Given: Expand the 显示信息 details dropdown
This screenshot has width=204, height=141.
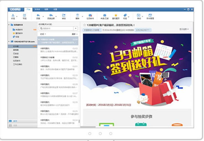Looking at the screenshot, I should (184, 29).
